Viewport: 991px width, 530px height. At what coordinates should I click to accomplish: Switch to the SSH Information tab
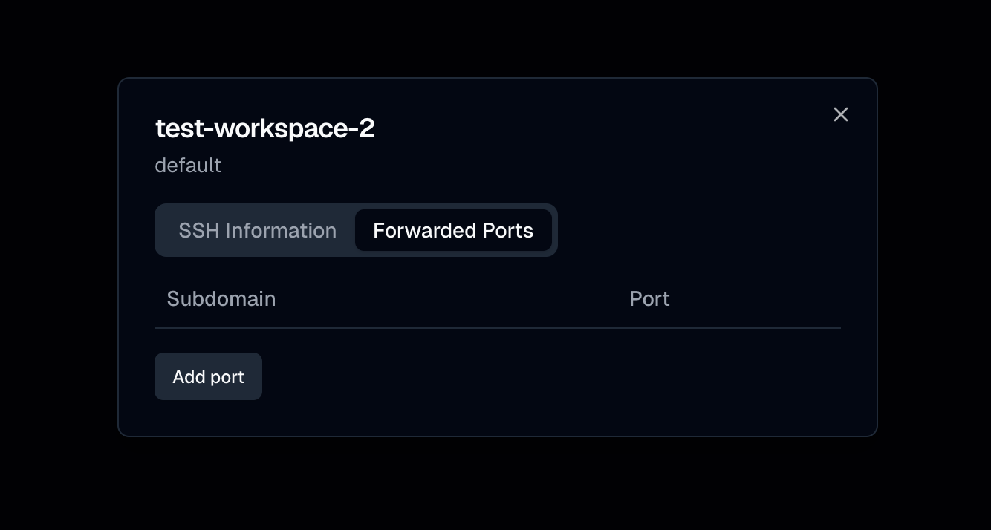257,230
